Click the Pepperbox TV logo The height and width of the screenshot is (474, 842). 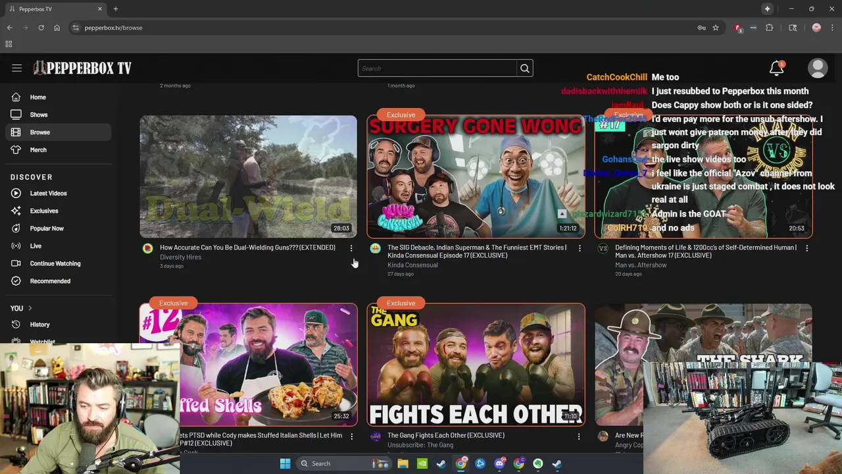(83, 68)
